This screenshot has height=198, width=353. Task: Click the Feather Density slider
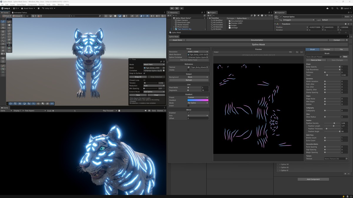(332, 123)
